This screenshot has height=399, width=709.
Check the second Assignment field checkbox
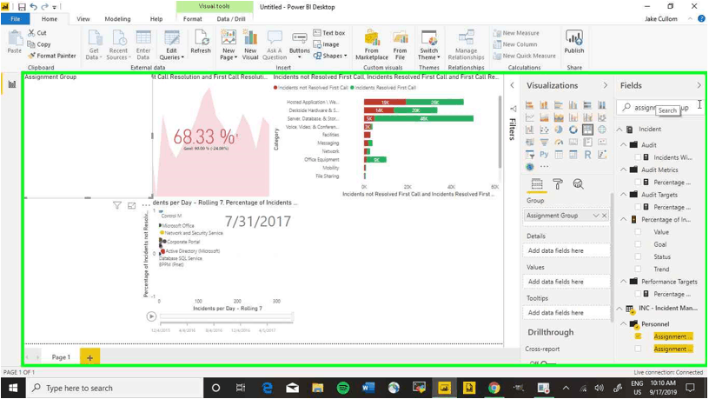click(638, 349)
